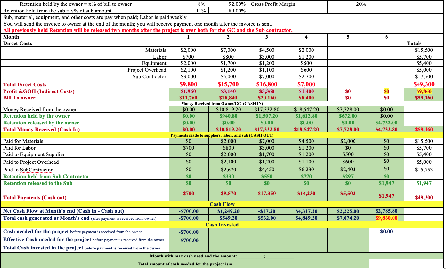447x269 pixels.
Task: Click Total Money Received month 6 $4,732.80
Action: pos(386,129)
